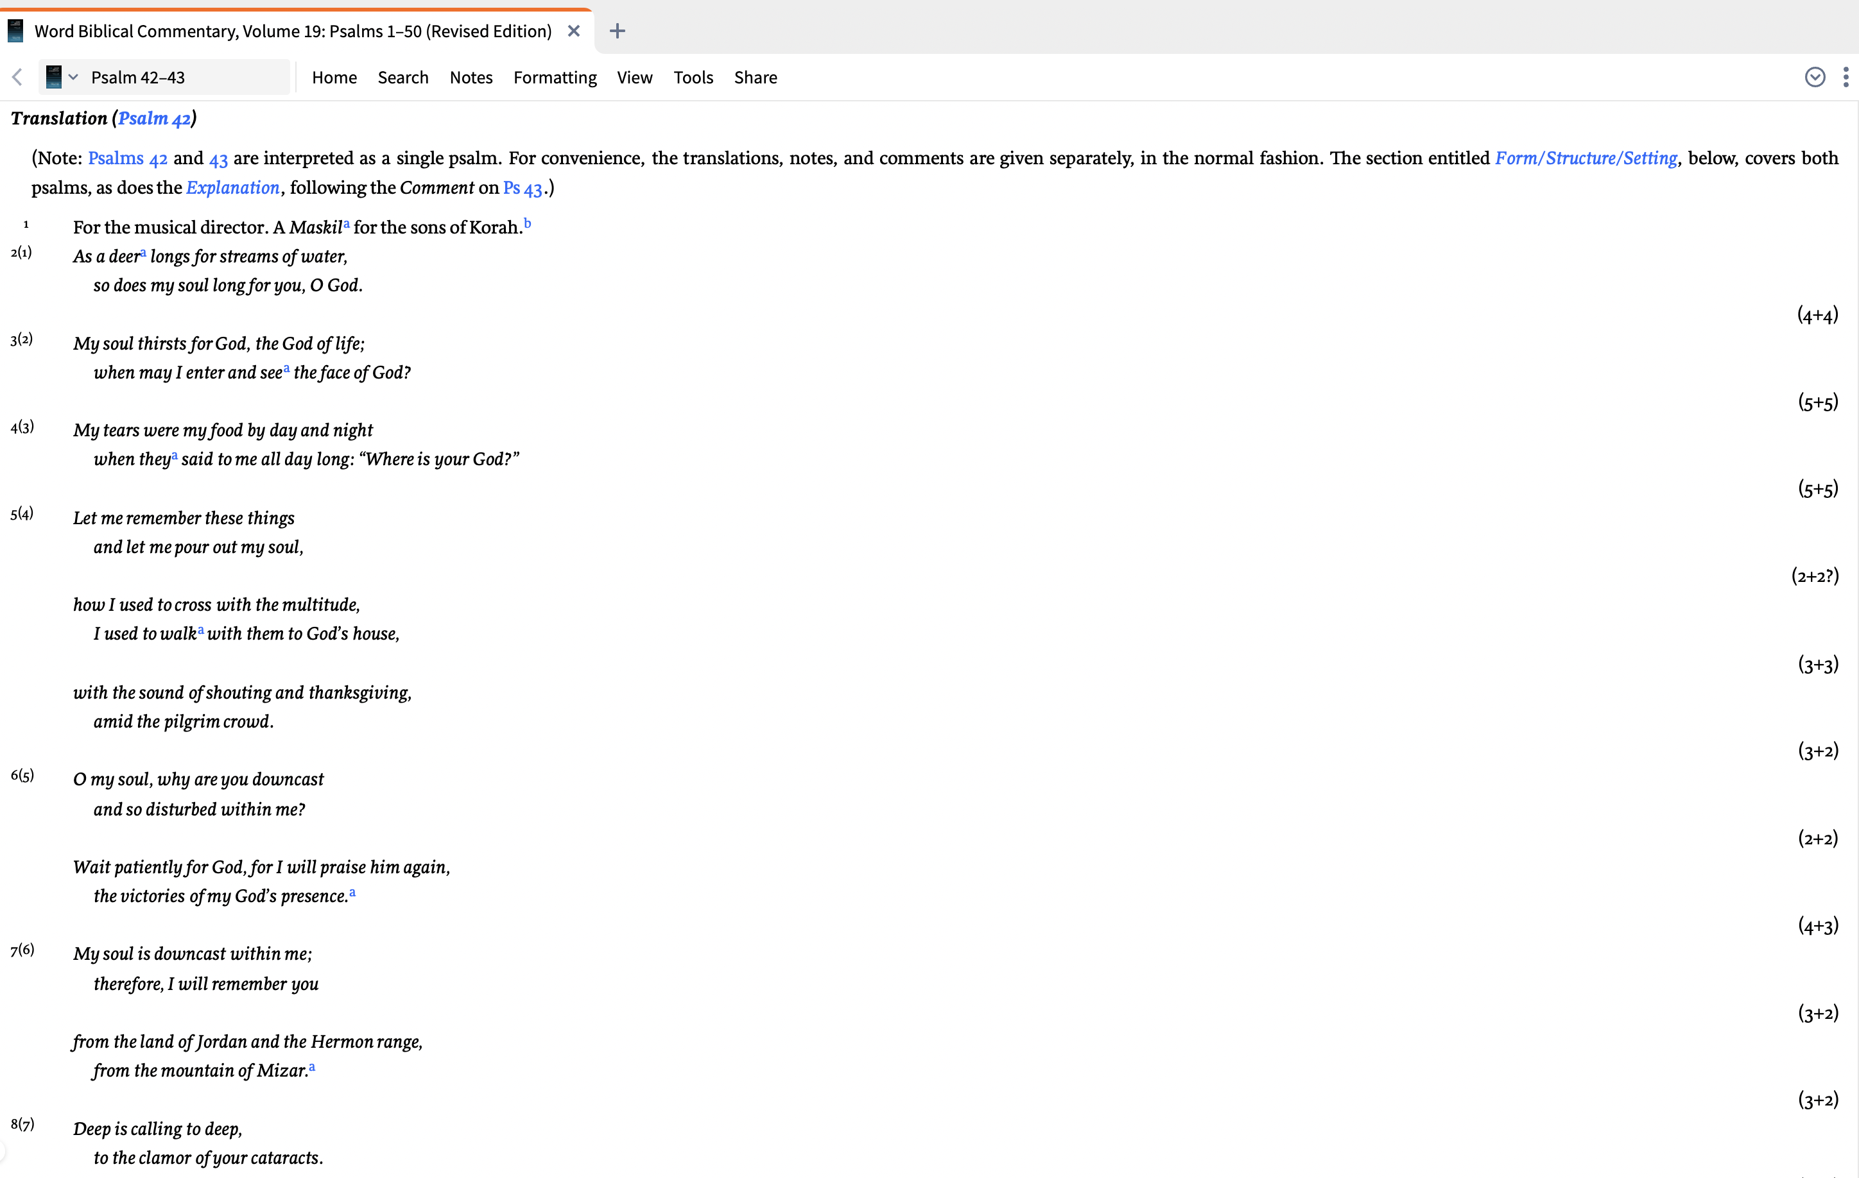The width and height of the screenshot is (1859, 1178).
Task: Open the three-dot panel menu
Action: click(1846, 77)
